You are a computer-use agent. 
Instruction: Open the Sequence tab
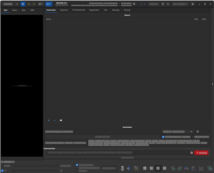click(64, 10)
